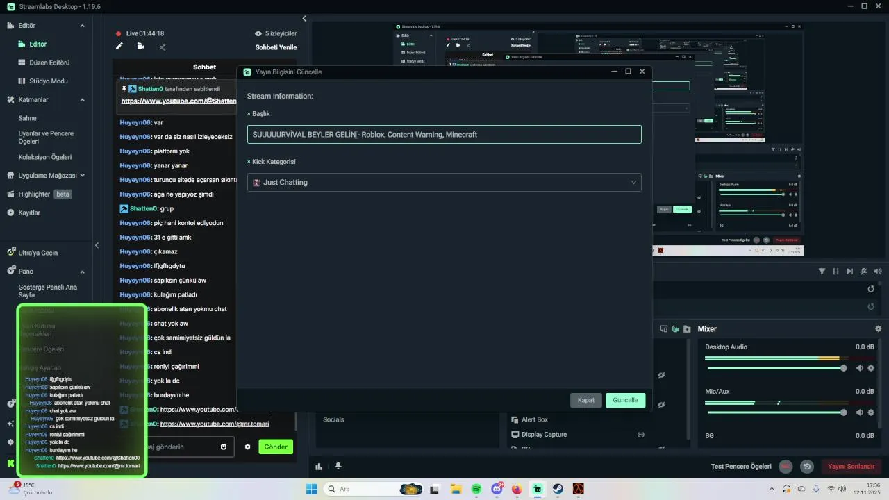This screenshot has height=500, width=889.
Task: Click the top refresh arrow in events list
Action: coord(871,289)
